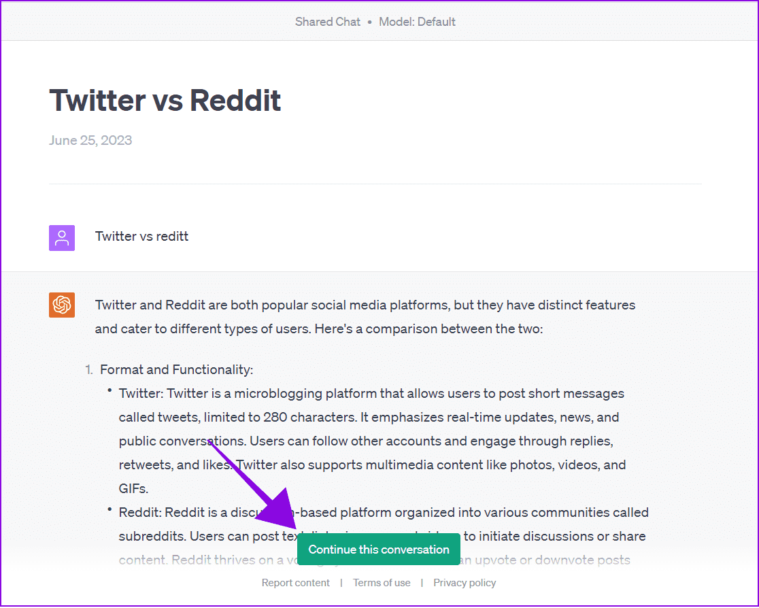
Task: Click the Twitter vs Reddit heading
Action: tap(165, 101)
